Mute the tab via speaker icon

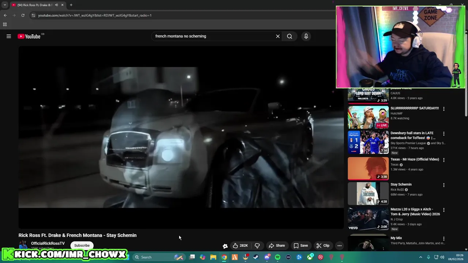(56, 5)
